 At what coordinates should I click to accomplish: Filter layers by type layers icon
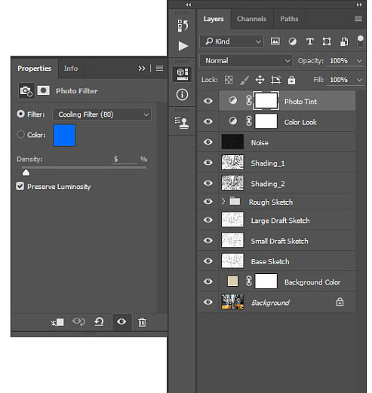coord(310,41)
